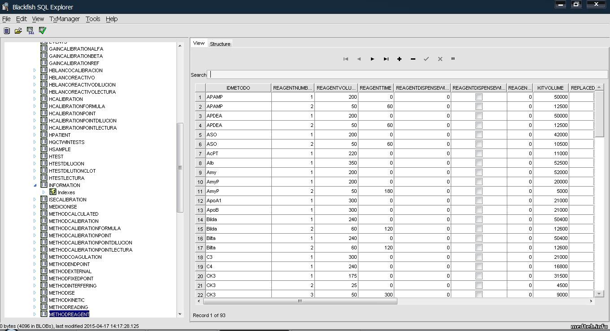This screenshot has width=610, height=331.
Task: Go to the next record
Action: [372, 59]
